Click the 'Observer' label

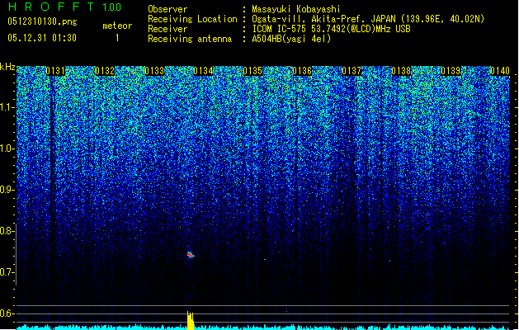[167, 9]
